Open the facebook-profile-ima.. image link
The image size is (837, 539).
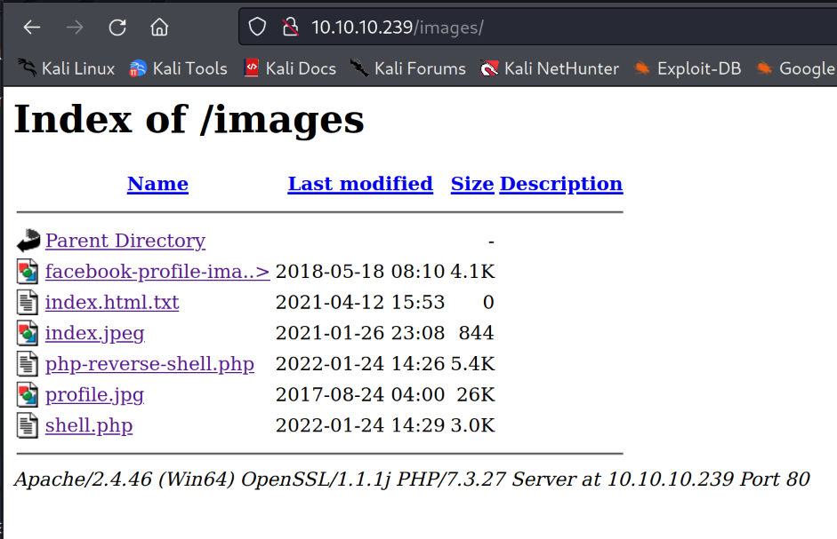click(157, 272)
